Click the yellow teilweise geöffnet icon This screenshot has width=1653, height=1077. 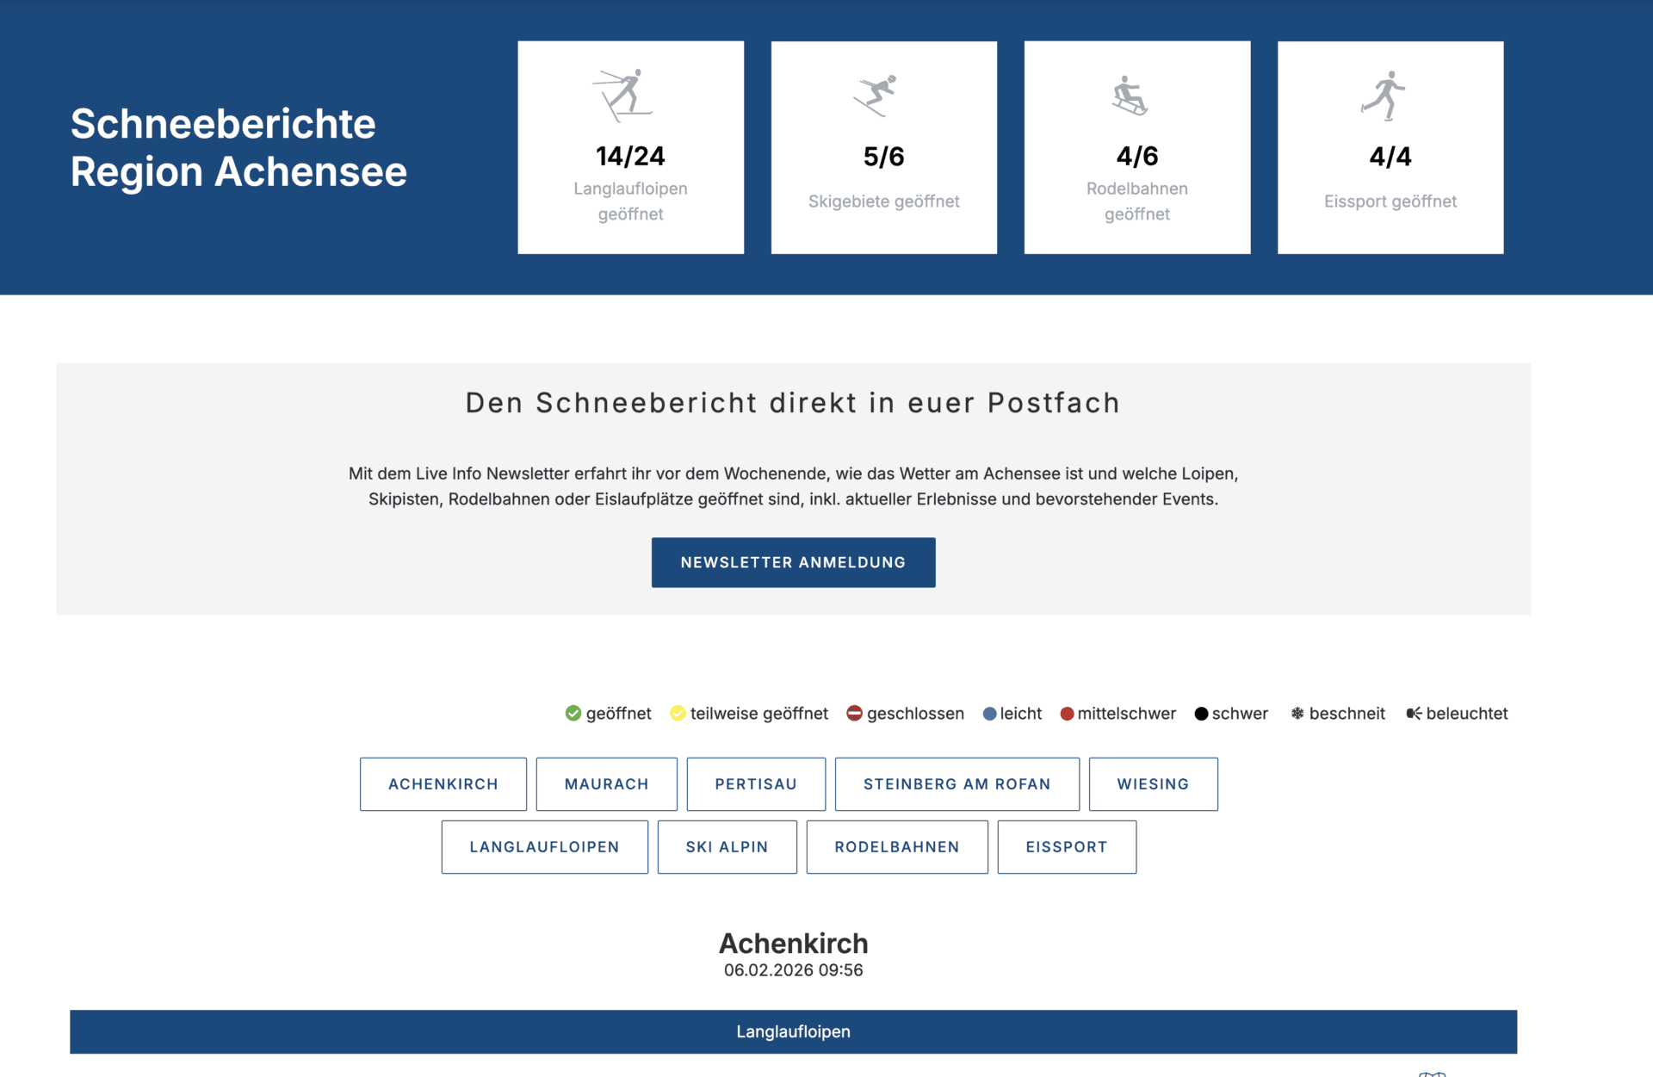[x=678, y=713]
